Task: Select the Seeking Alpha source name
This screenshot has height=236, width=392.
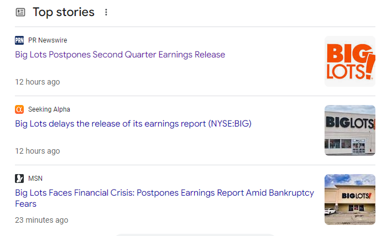Action: coord(49,109)
